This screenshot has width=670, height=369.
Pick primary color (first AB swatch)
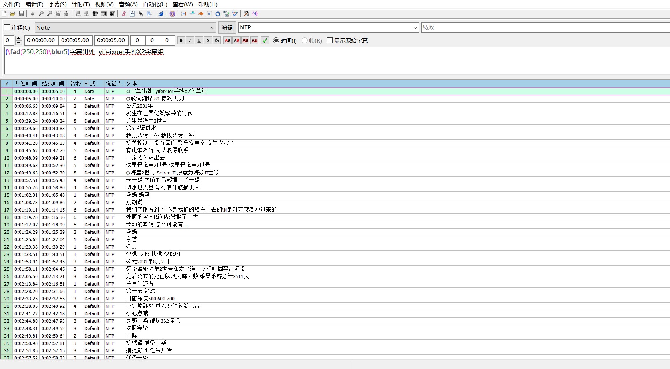click(228, 40)
